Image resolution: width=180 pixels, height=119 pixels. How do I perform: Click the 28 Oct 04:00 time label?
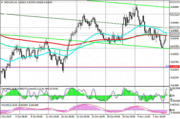pyautogui.click(x=113, y=117)
